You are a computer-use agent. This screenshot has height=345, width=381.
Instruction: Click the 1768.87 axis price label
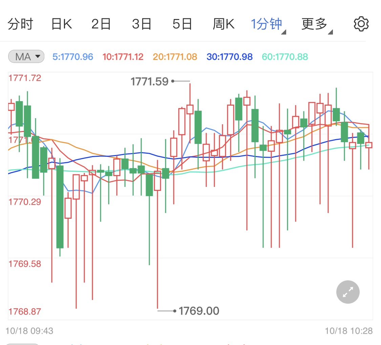pyautogui.click(x=25, y=311)
